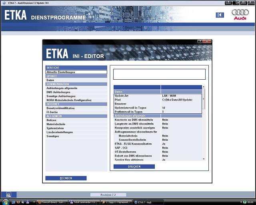Click the Sammelbestellschein table row
256x205 pixels.
pos(158,140)
